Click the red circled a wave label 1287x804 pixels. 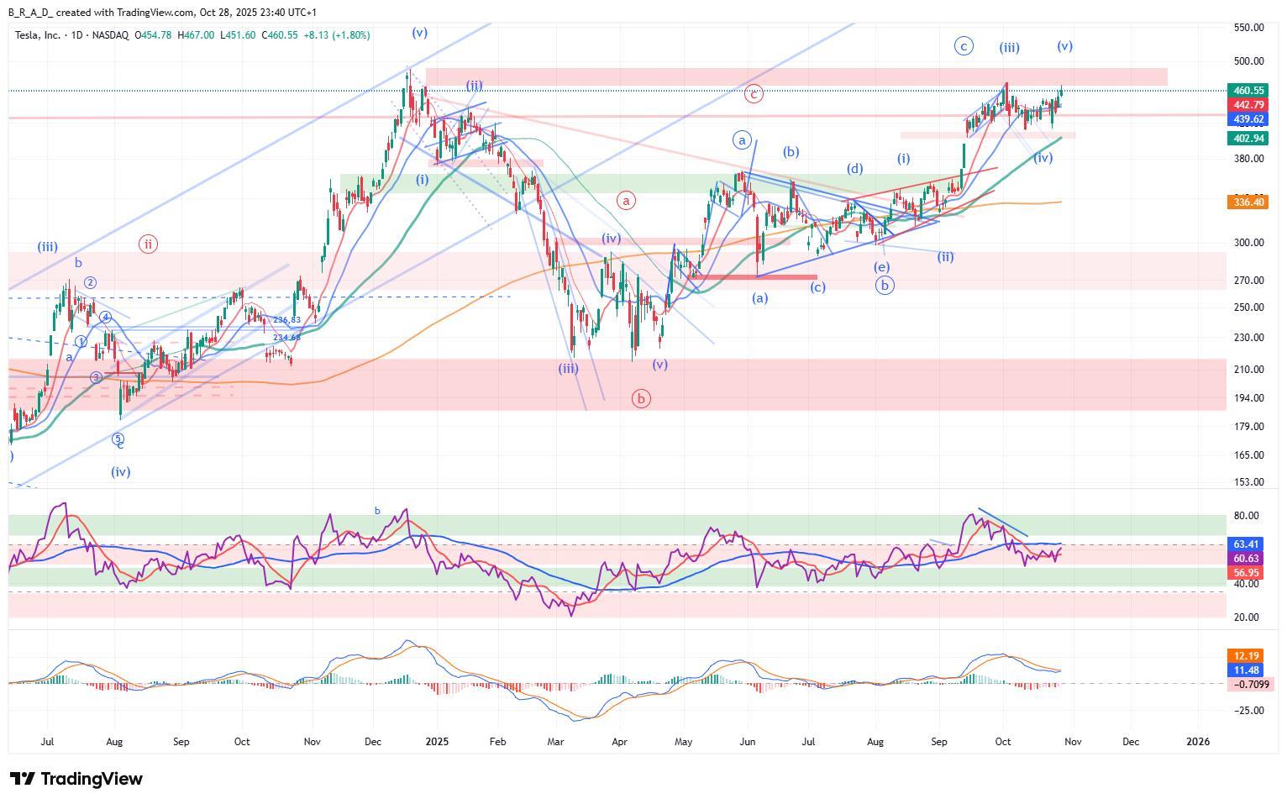(626, 200)
